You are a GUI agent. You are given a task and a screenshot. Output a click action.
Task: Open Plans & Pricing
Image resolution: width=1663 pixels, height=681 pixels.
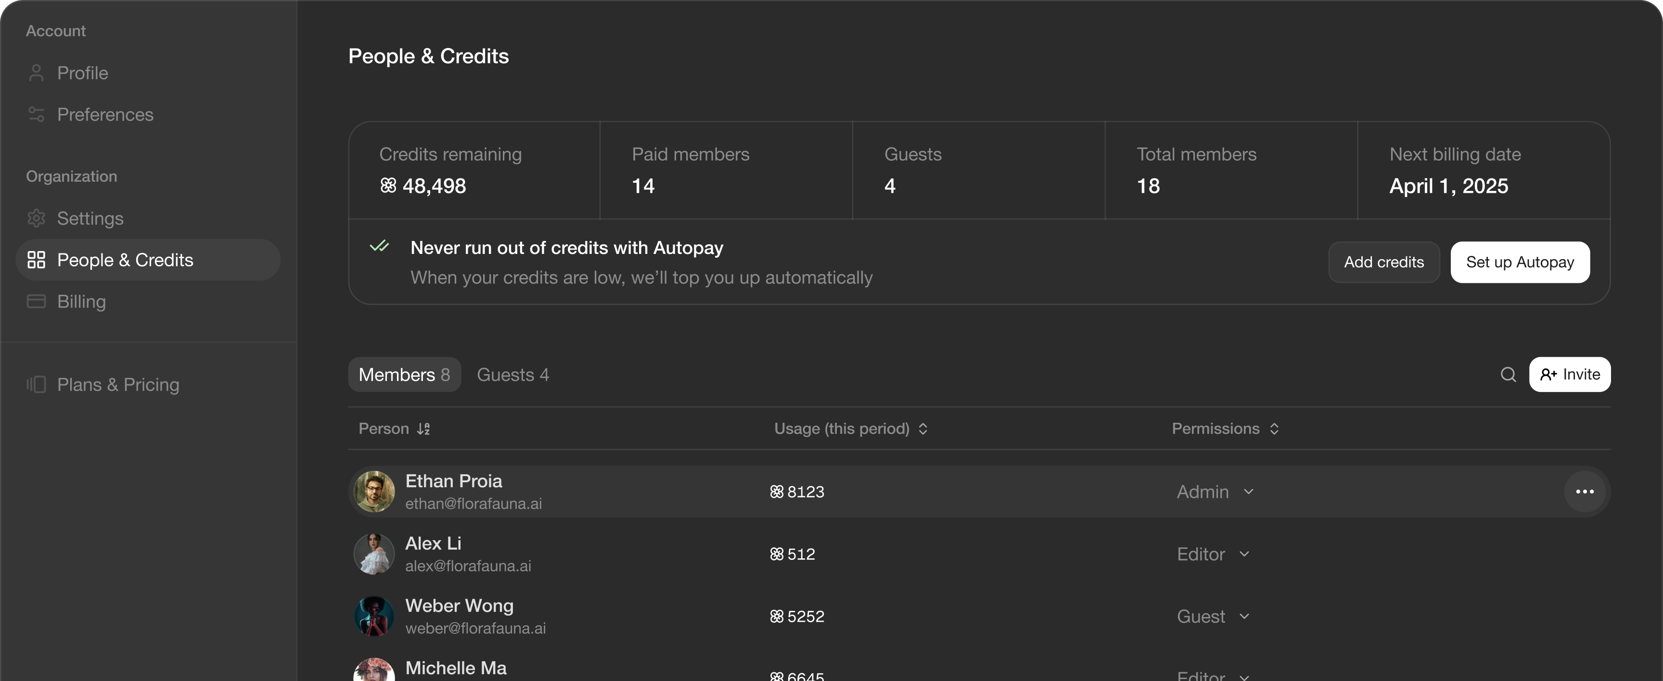147,385
